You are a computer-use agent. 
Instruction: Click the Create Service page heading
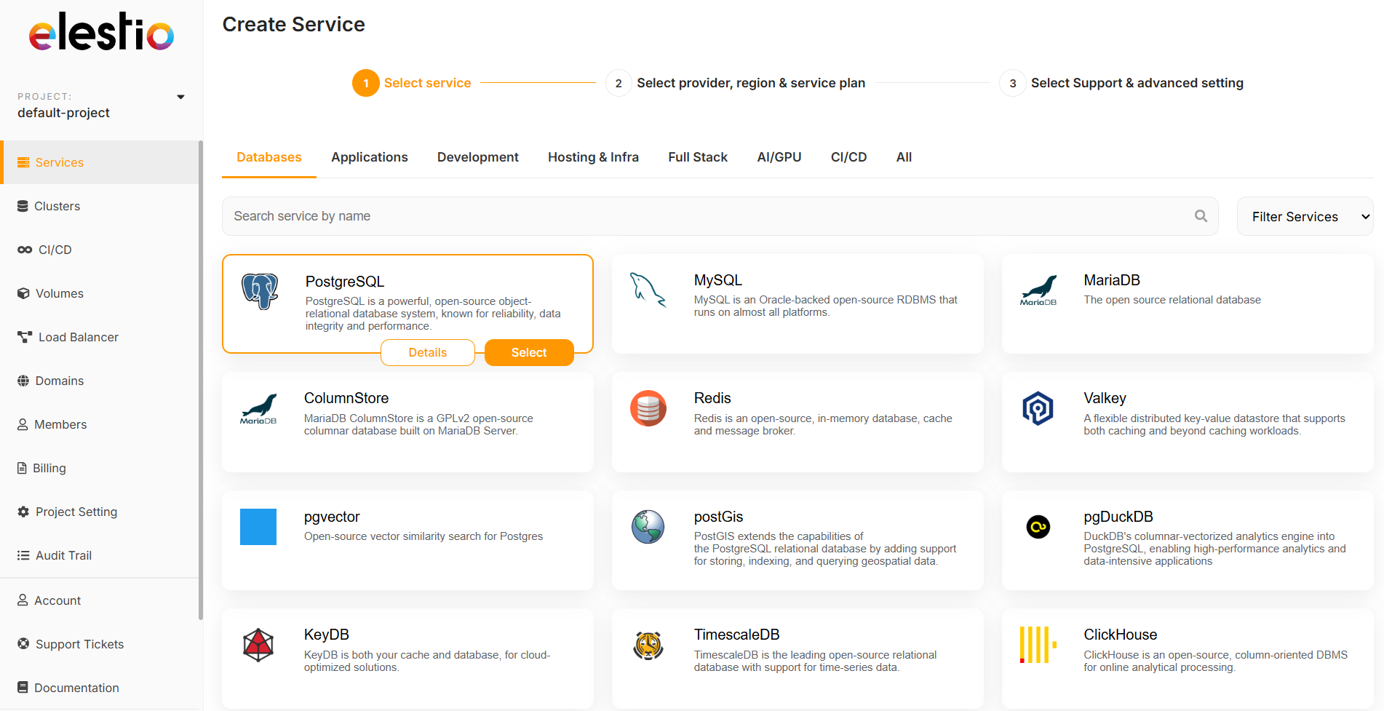pos(294,24)
